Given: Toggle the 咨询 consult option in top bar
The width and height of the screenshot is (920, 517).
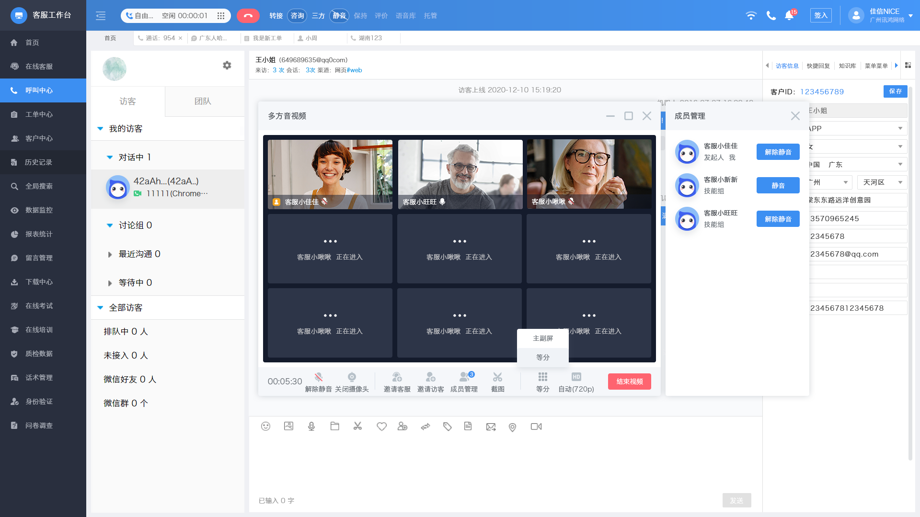Looking at the screenshot, I should point(297,16).
